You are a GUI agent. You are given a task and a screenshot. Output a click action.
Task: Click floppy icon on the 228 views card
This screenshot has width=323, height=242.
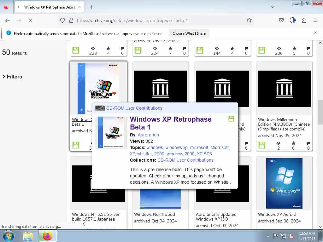[x=76, y=50]
